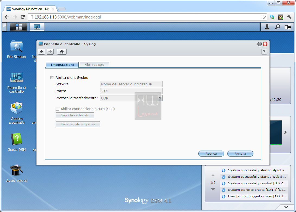Open the DSM search magnifier

pyautogui.click(x=277, y=27)
